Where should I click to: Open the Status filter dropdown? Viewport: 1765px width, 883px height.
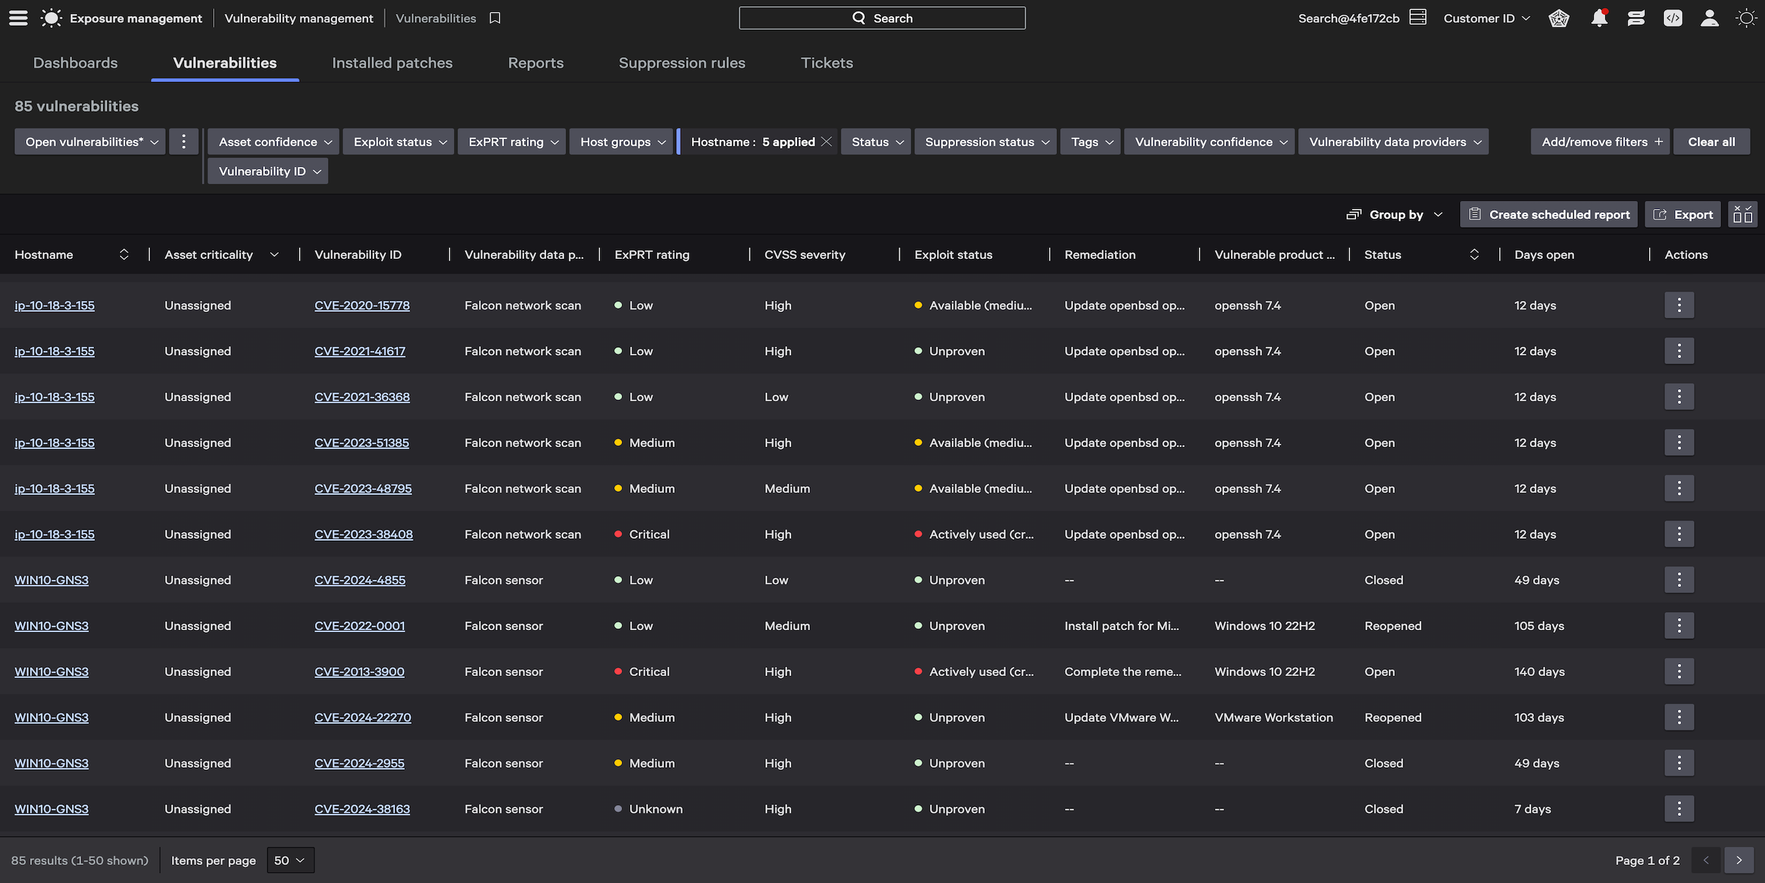pos(876,142)
